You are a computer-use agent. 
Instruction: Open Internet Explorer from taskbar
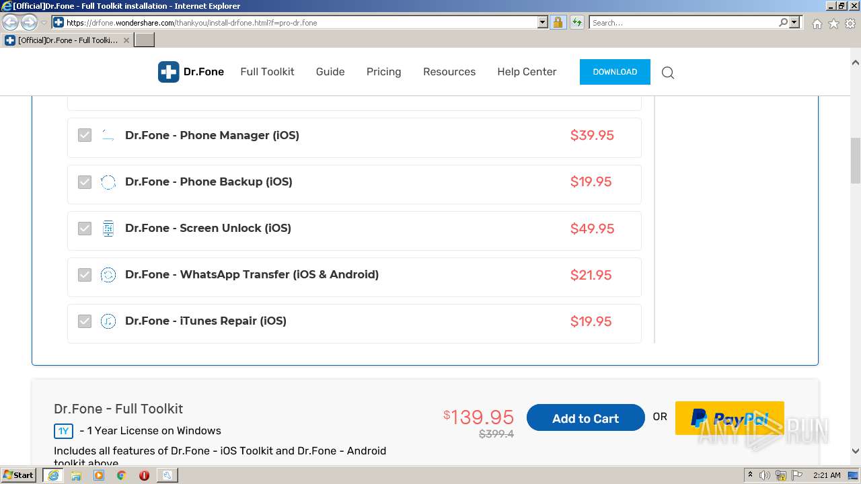click(x=53, y=475)
